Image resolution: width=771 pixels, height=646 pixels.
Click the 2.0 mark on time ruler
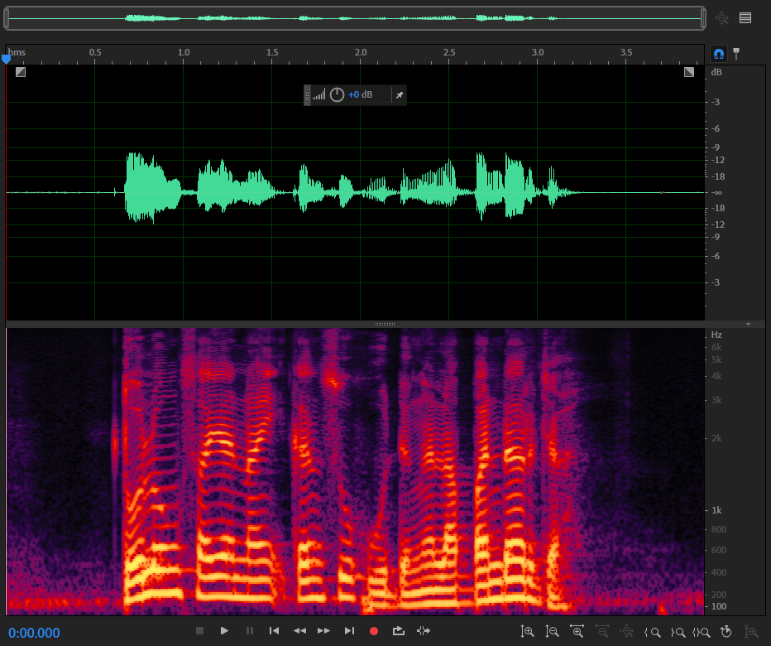(x=361, y=52)
